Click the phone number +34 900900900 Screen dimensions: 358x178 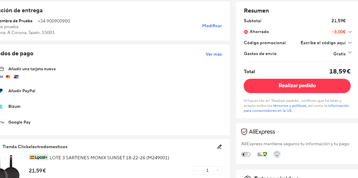tap(54, 21)
